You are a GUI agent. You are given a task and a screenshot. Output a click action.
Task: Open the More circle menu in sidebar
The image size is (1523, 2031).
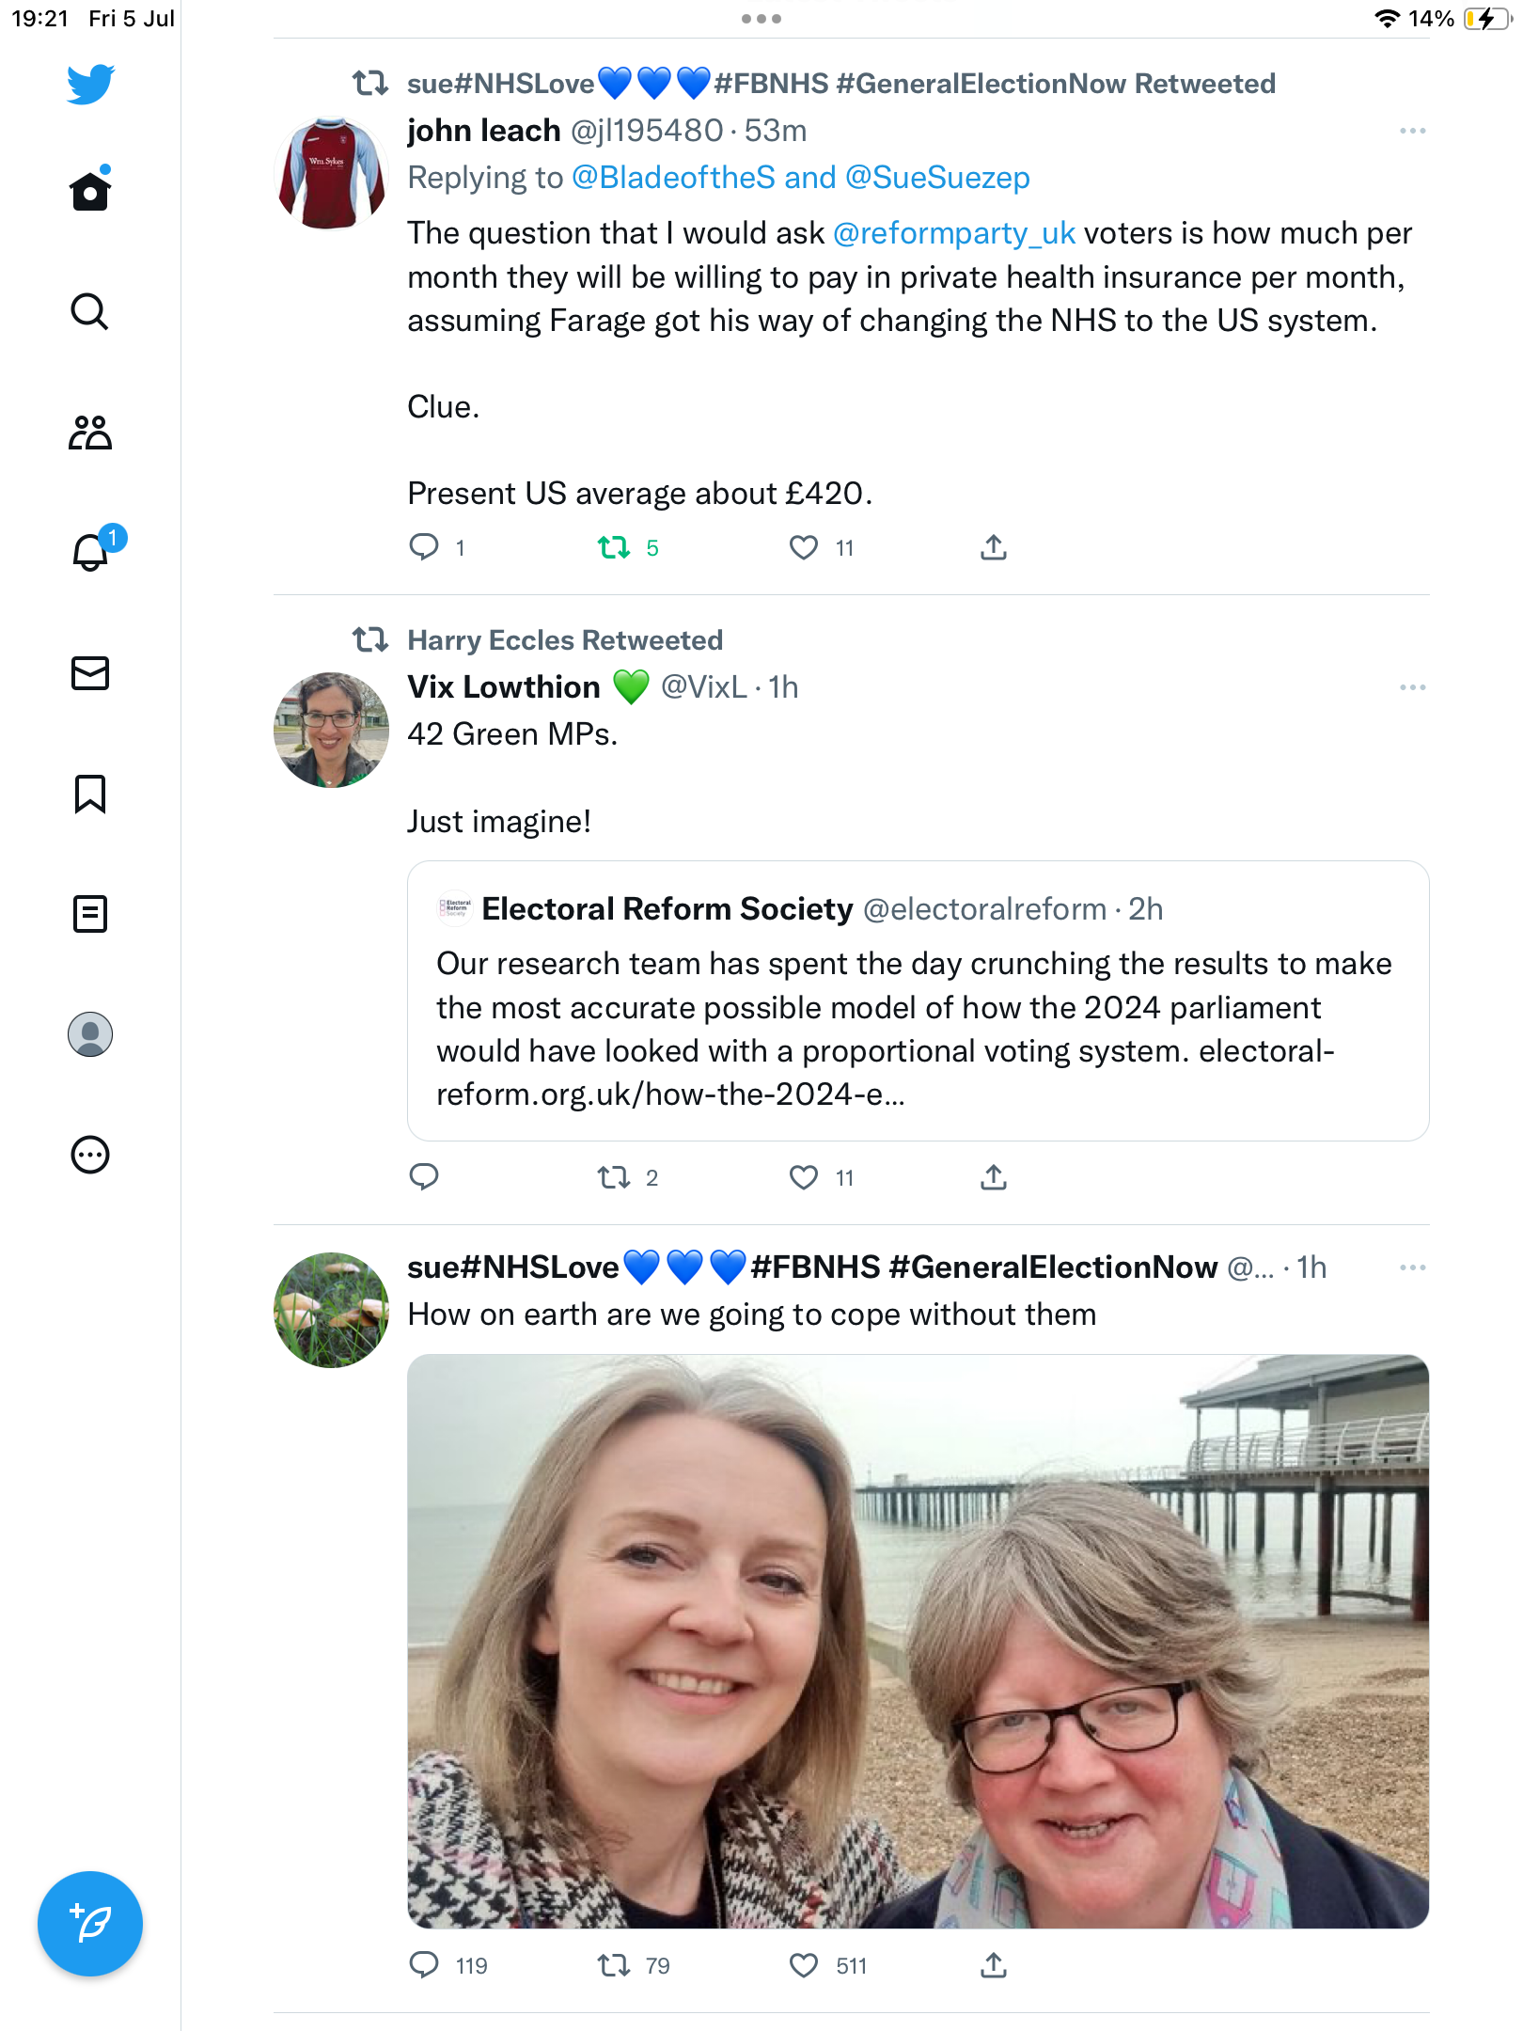pyautogui.click(x=90, y=1155)
